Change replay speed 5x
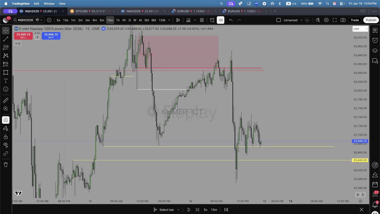This screenshot has height=214, width=380. point(205,210)
